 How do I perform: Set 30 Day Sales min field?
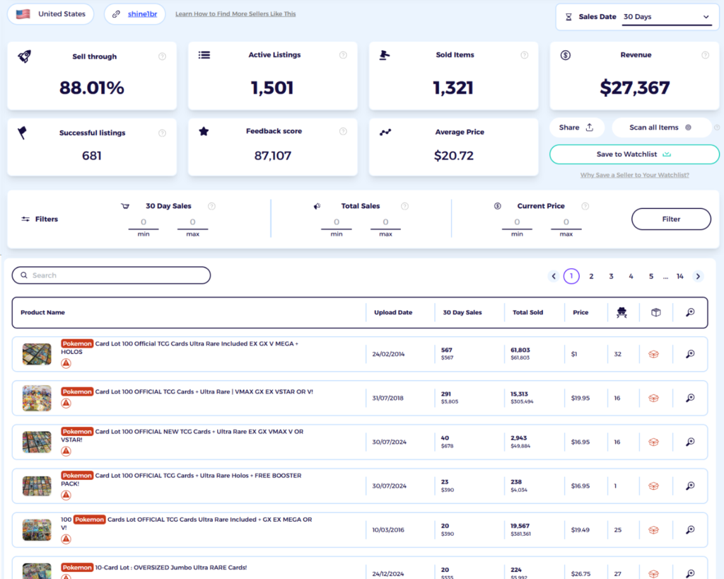144,222
